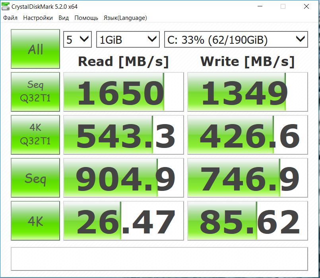Viewport: 320px width, 278px height.
Task: Click the 4K Q32T1 write result 426.6
Action: point(248,135)
